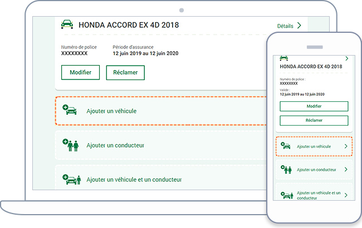362x228 pixels.
Task: Click the Réclamer button on laptop
Action: 125,73
